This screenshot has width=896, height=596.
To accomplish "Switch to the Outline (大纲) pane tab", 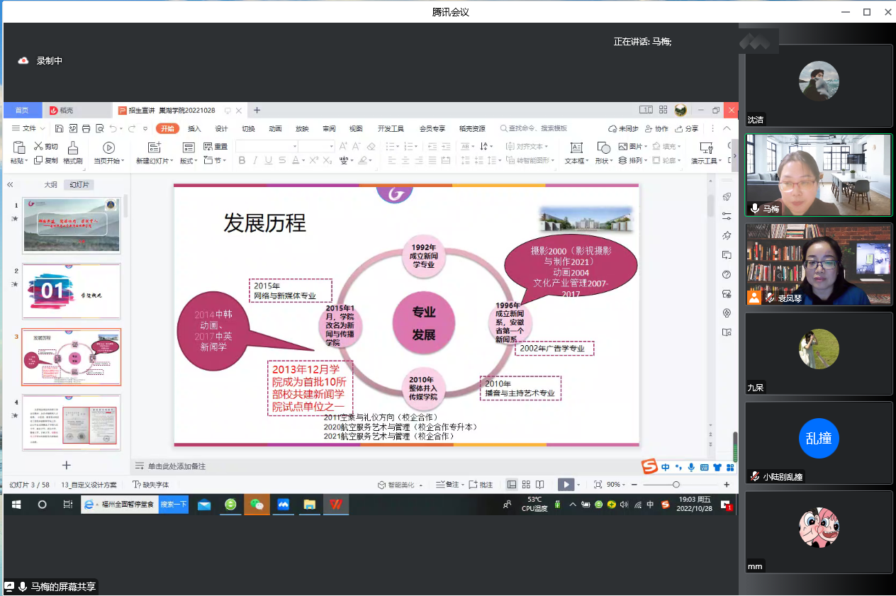I will tap(50, 184).
